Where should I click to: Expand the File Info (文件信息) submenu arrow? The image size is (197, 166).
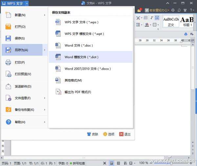[x=45, y=98]
